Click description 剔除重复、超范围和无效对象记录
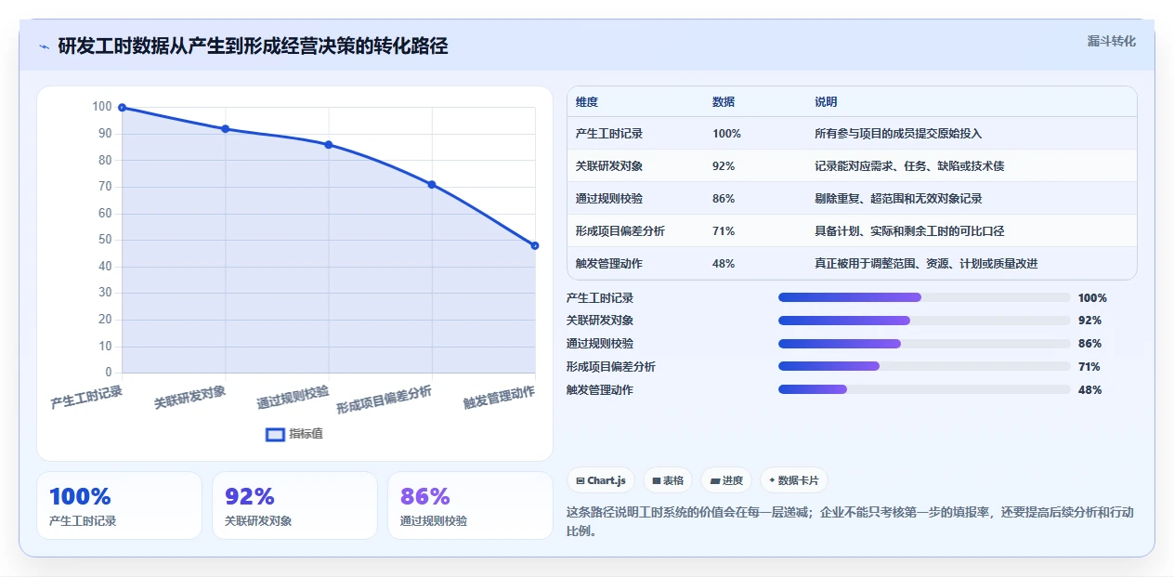1174x577 pixels. coord(898,199)
